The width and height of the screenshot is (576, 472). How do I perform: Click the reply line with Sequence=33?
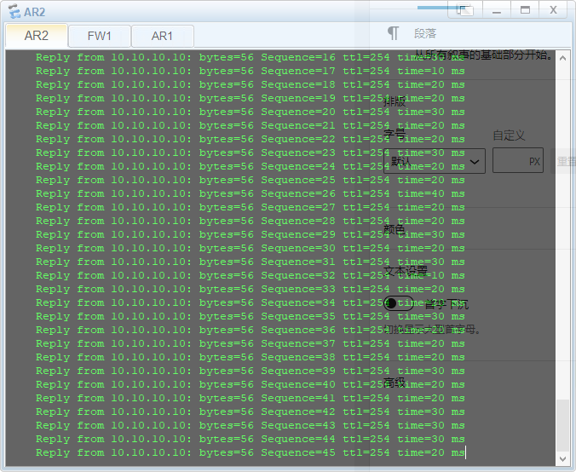tap(250, 290)
